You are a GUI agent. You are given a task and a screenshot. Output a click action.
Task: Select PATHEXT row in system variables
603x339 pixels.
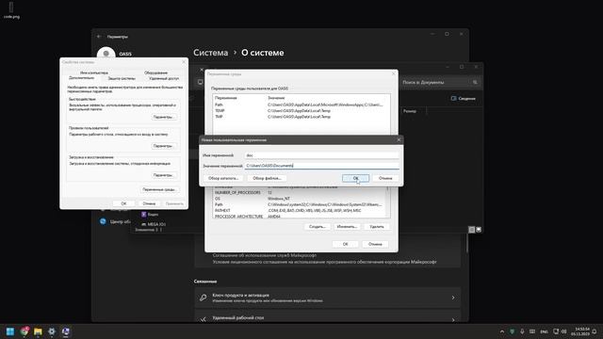(x=299, y=211)
